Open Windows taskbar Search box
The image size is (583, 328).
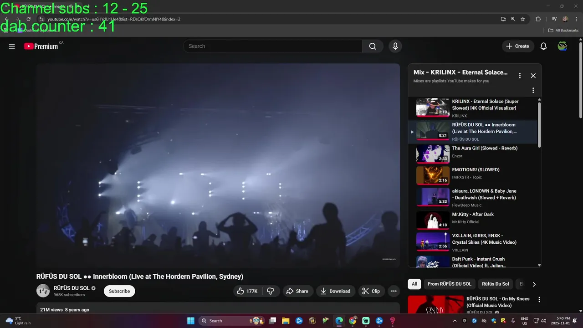[x=232, y=321]
